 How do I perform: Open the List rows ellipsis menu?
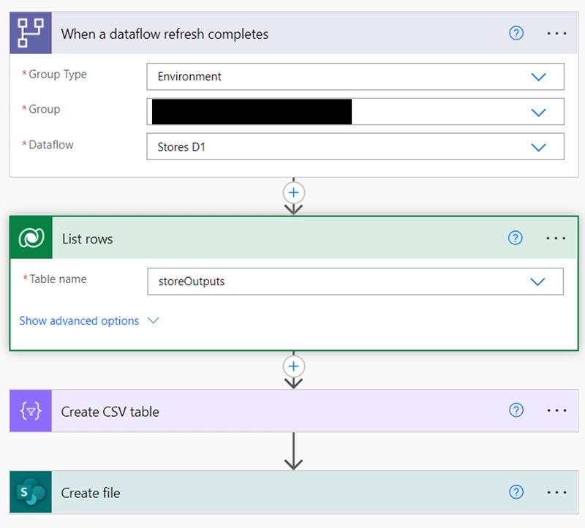tap(557, 238)
